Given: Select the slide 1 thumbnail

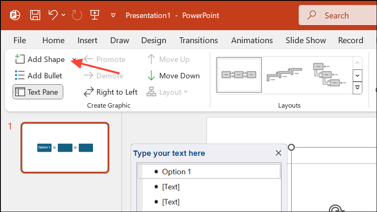Looking at the screenshot, I should click(65, 147).
